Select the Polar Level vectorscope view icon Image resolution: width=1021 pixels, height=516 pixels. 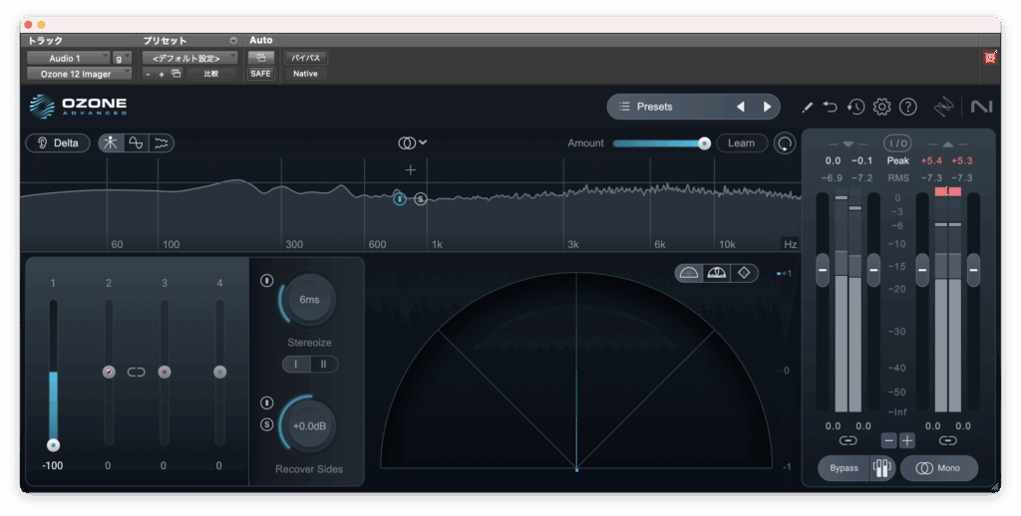pos(716,273)
